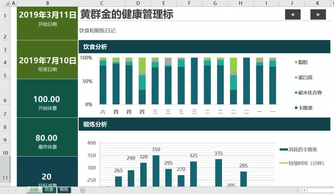Select column F header
Image resolution: width=334 pixels, height=194 pixels.
[189, 3]
